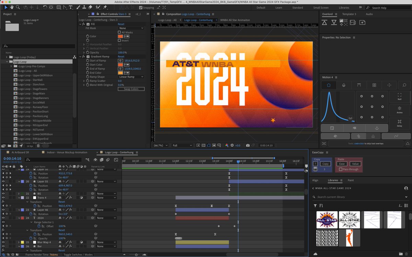Expand the Logo Loop (Friday) folder
Screen dimensions: 412x257
pyautogui.click(x=7, y=57)
